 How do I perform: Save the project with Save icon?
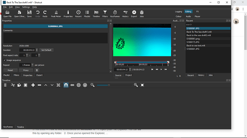pos(29,14)
